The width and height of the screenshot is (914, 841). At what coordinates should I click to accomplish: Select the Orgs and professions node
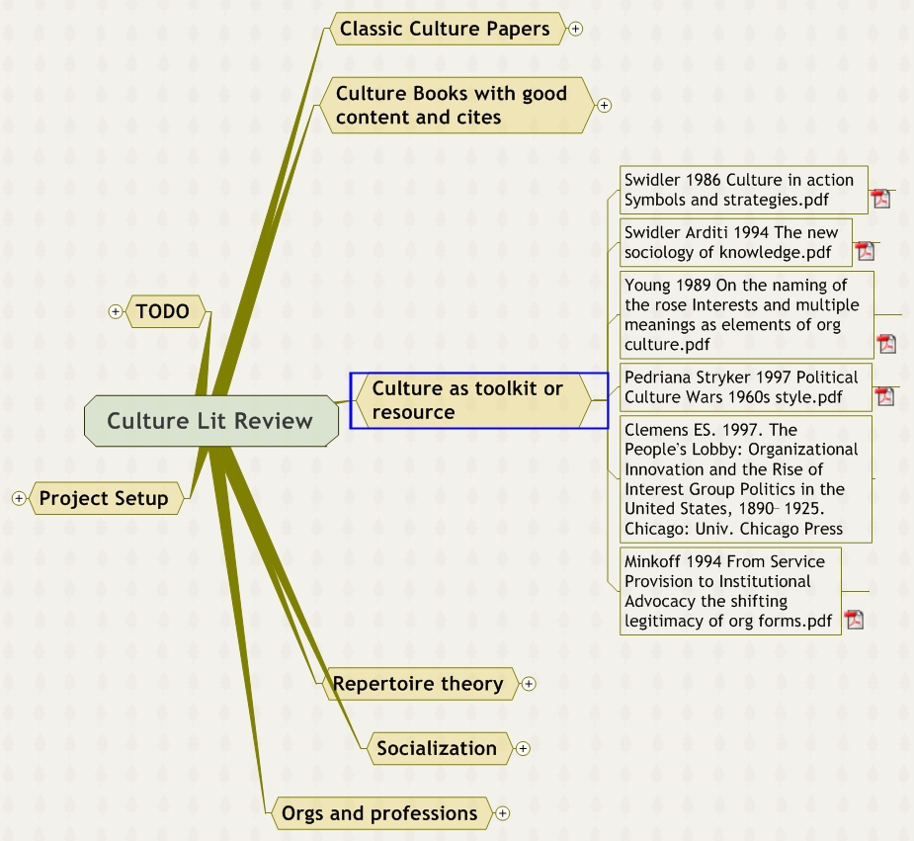coord(379,813)
